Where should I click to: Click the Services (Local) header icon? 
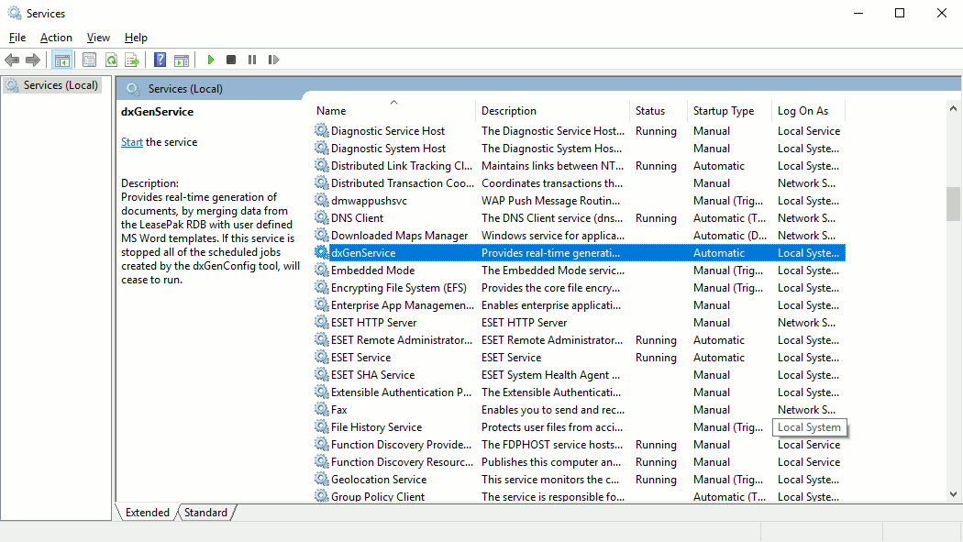[x=133, y=89]
